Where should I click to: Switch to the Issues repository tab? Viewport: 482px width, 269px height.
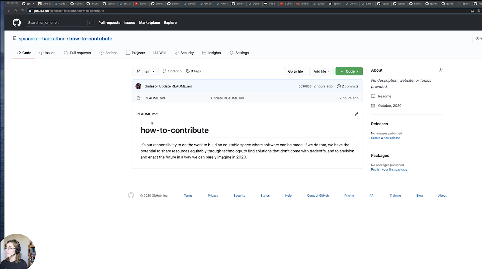[x=47, y=53]
